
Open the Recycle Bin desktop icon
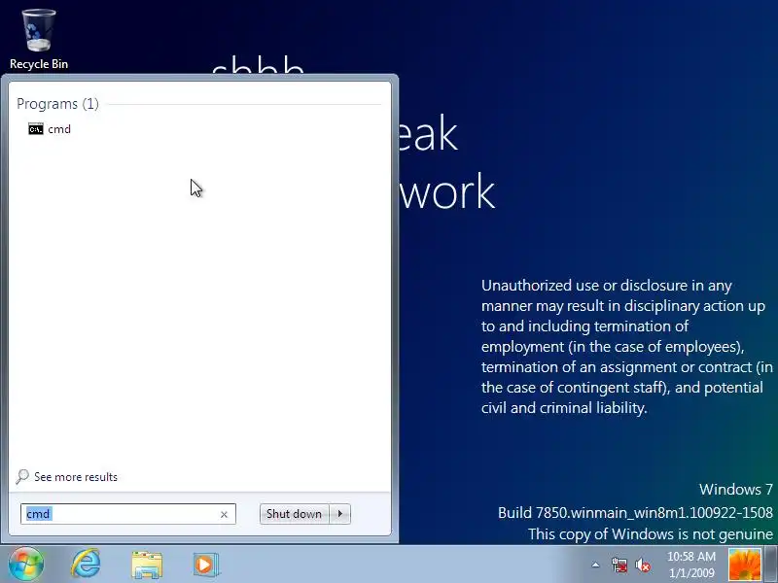pyautogui.click(x=39, y=40)
